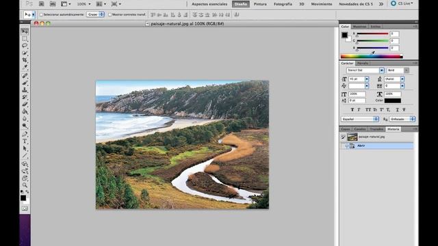Open the Bold font style dropdown

pyautogui.click(x=407, y=70)
